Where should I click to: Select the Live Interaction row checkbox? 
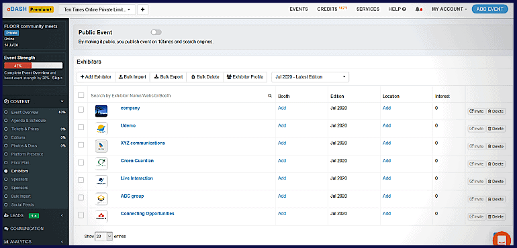point(81,180)
